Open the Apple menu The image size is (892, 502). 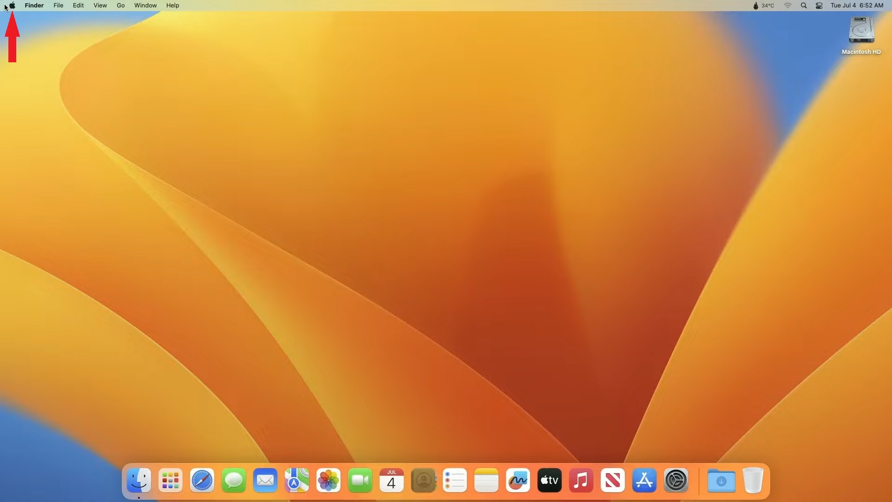[x=12, y=5]
